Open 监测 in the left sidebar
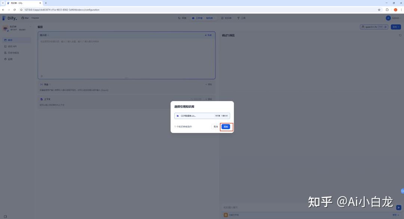404x219 pixels. (x=10, y=59)
